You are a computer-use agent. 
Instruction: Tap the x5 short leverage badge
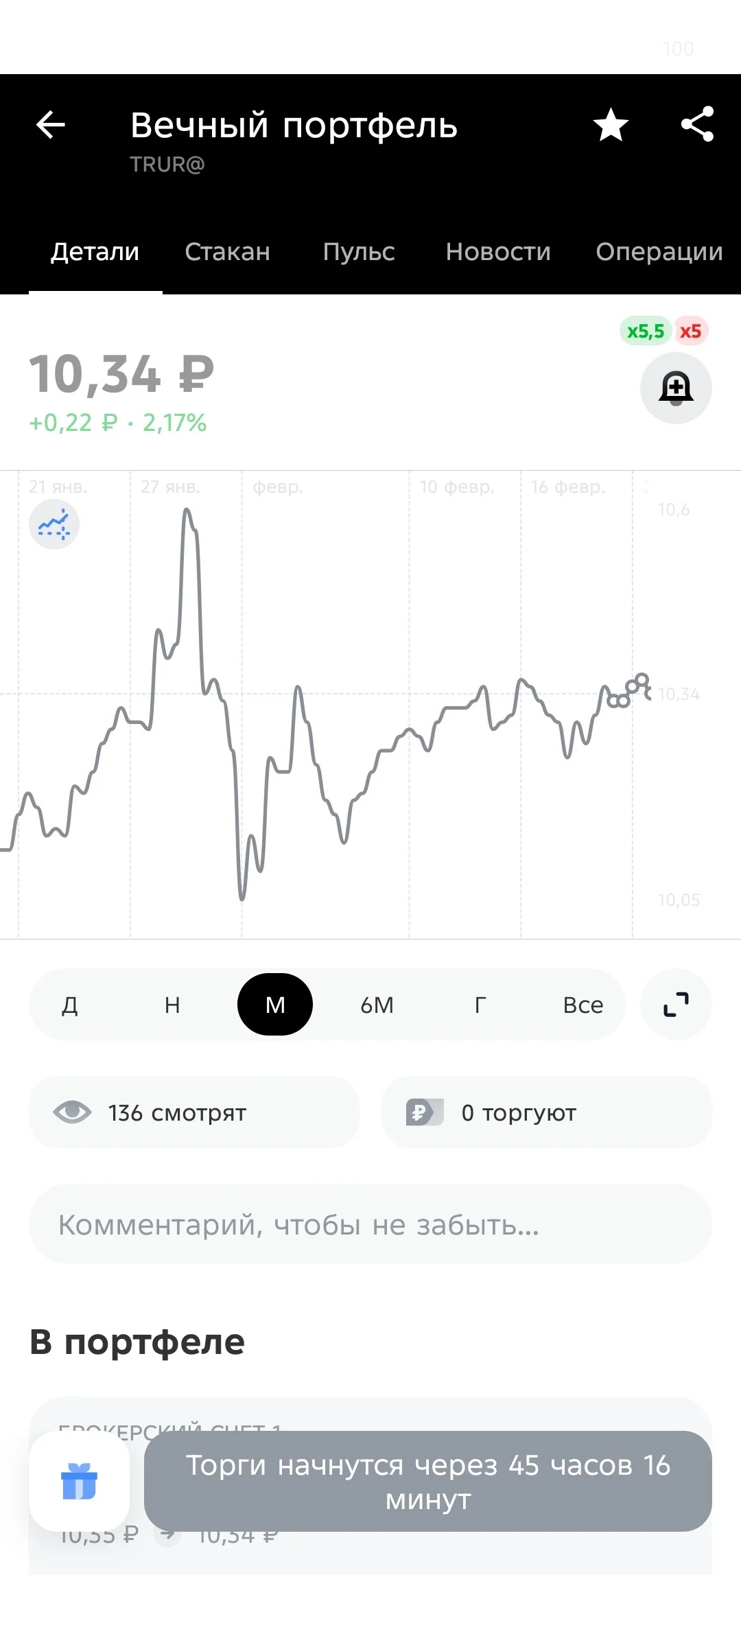(x=690, y=331)
